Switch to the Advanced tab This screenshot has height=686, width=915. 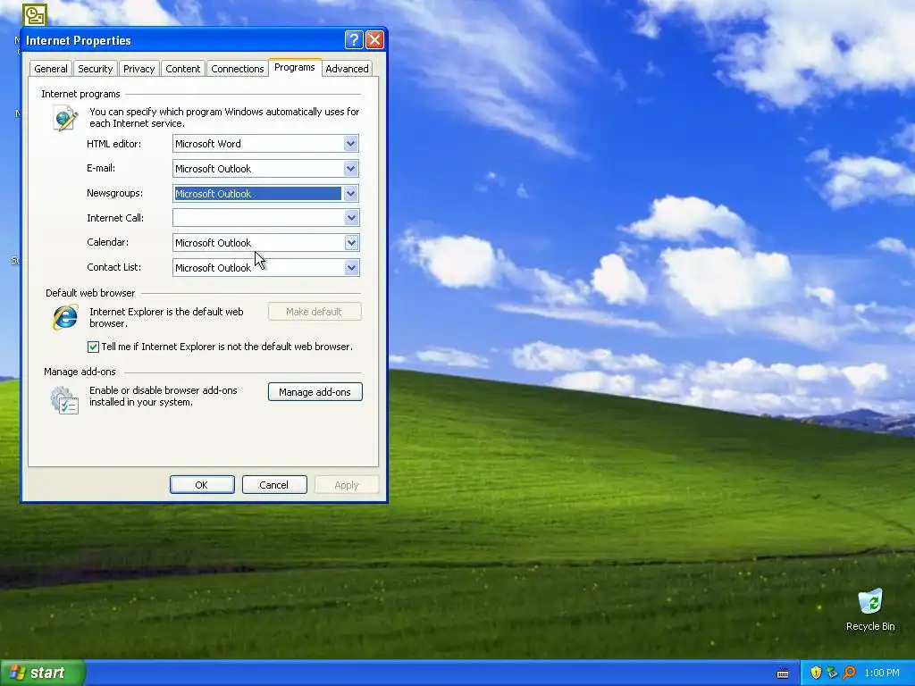347,69
